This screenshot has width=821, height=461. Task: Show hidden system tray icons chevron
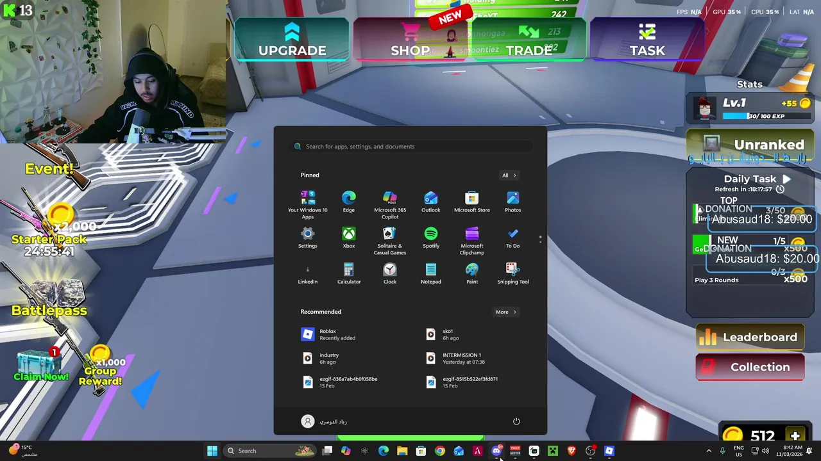tap(709, 451)
